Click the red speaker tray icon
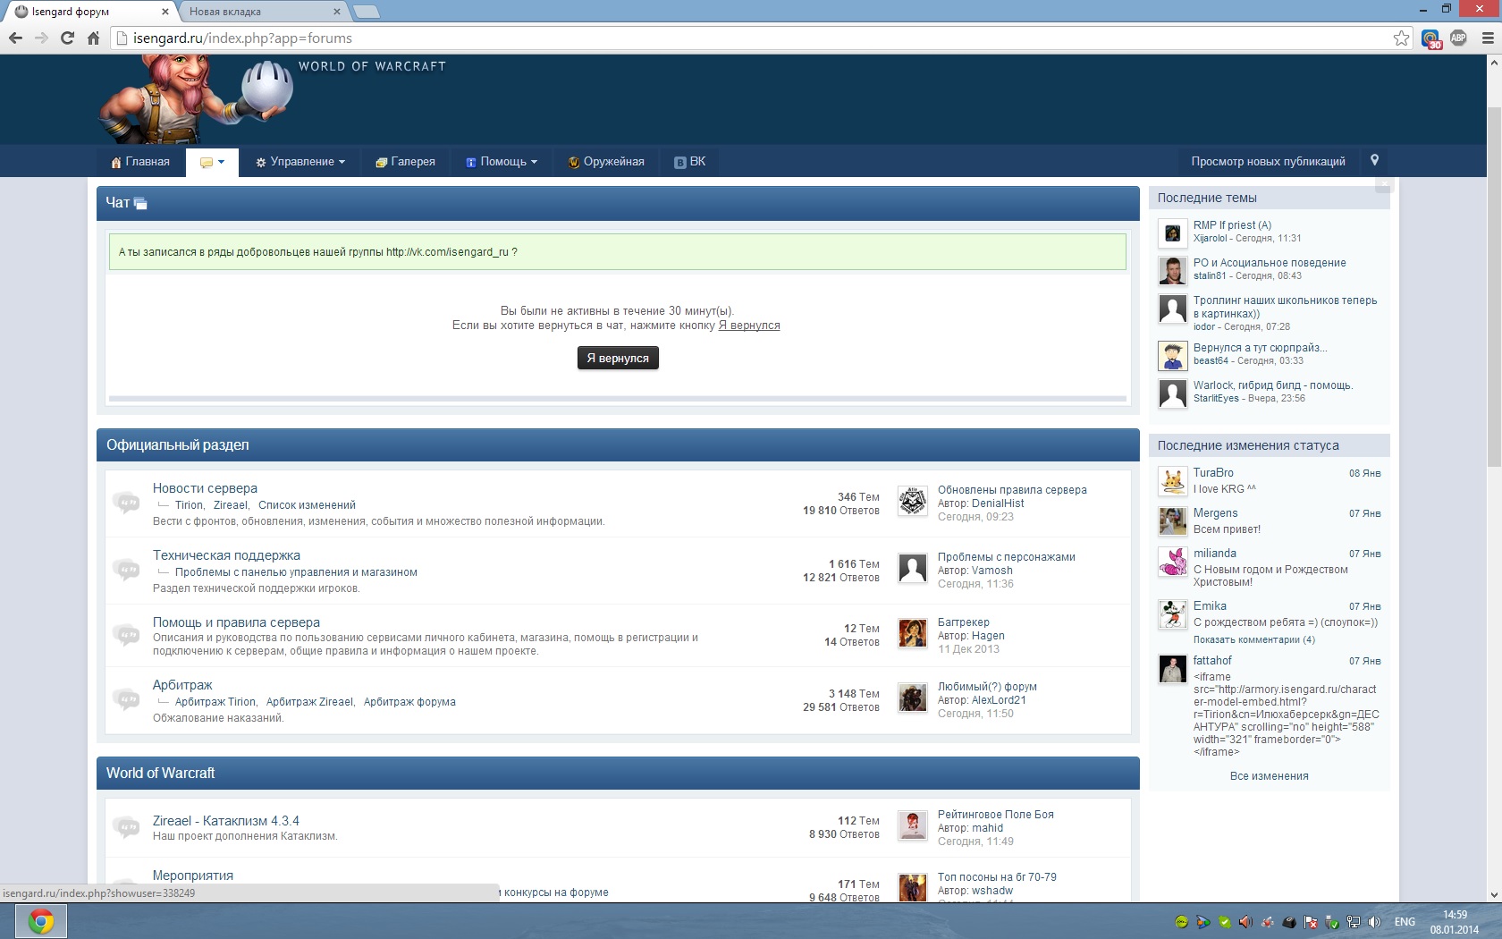 click(x=1246, y=922)
